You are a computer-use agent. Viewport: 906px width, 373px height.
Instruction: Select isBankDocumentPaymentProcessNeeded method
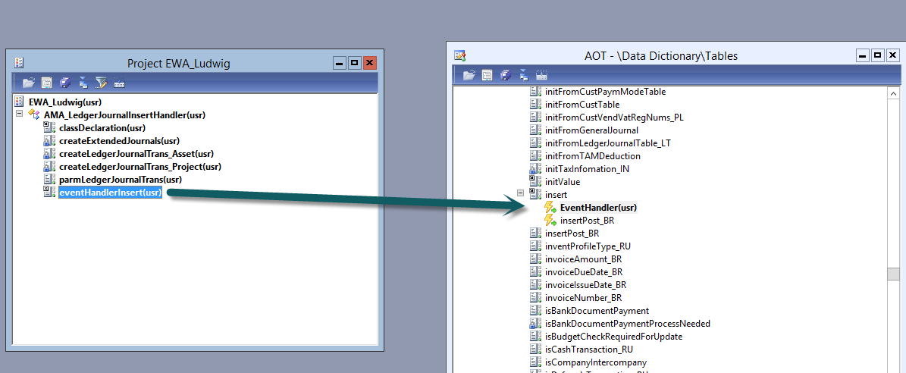coord(627,324)
